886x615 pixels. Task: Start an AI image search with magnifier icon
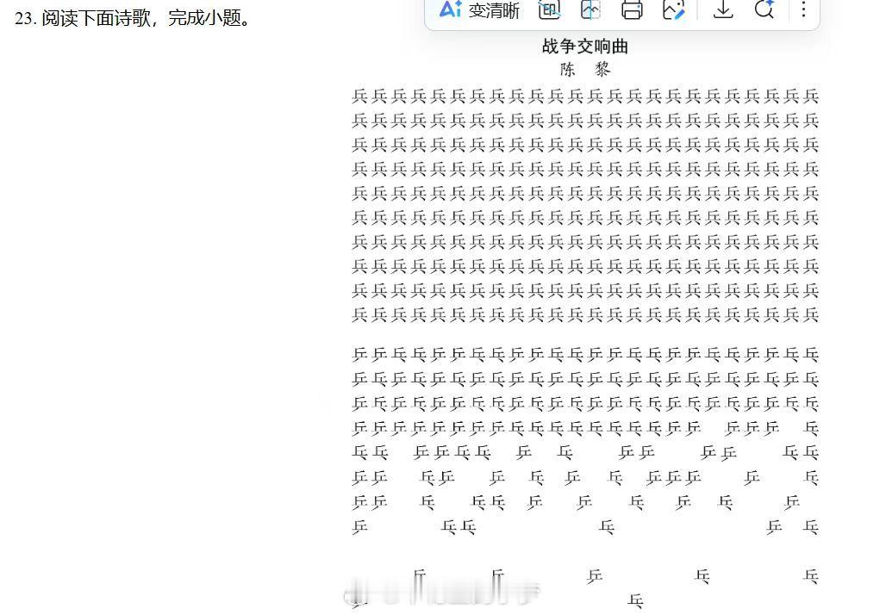(764, 10)
